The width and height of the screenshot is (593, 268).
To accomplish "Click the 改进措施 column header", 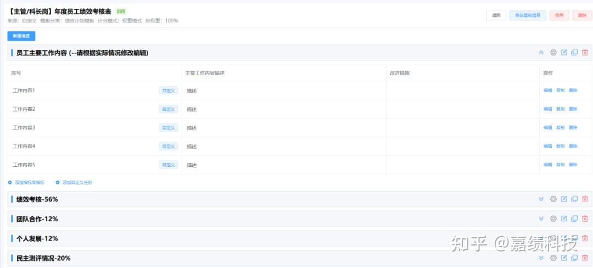I will pyautogui.click(x=400, y=74).
